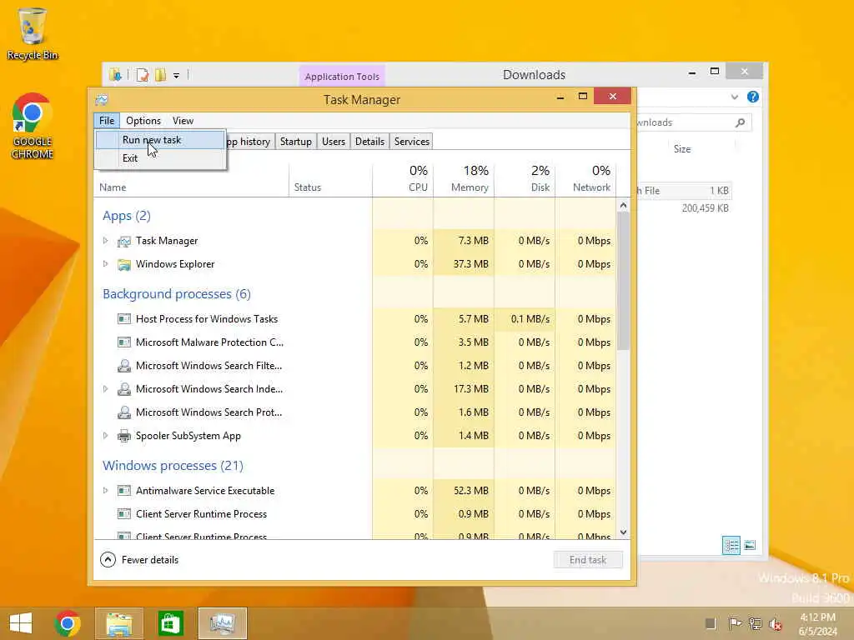Viewport: 854px width, 640px height.
Task: Select Run new task menu entry
Action: pos(160,140)
